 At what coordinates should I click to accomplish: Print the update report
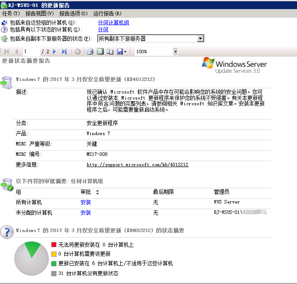(x=90, y=52)
